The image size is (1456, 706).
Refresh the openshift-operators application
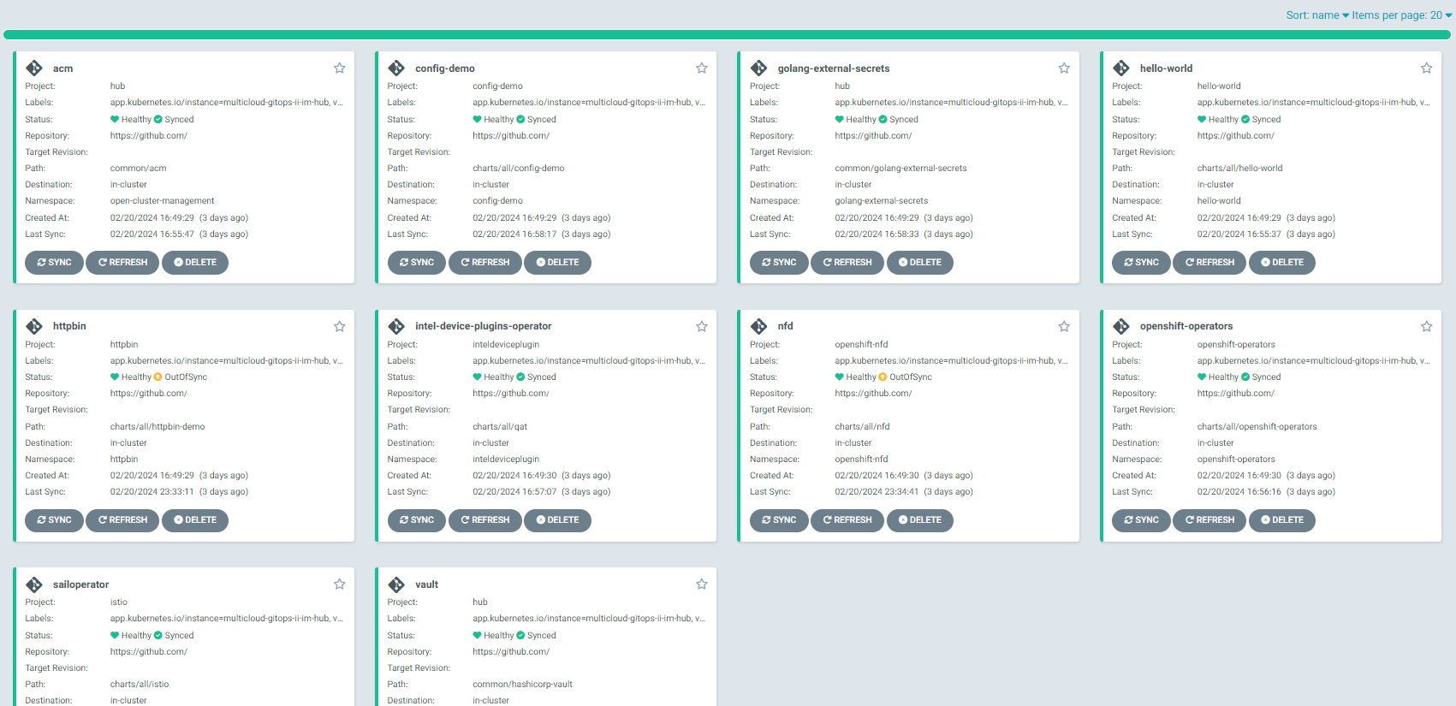(x=1209, y=520)
